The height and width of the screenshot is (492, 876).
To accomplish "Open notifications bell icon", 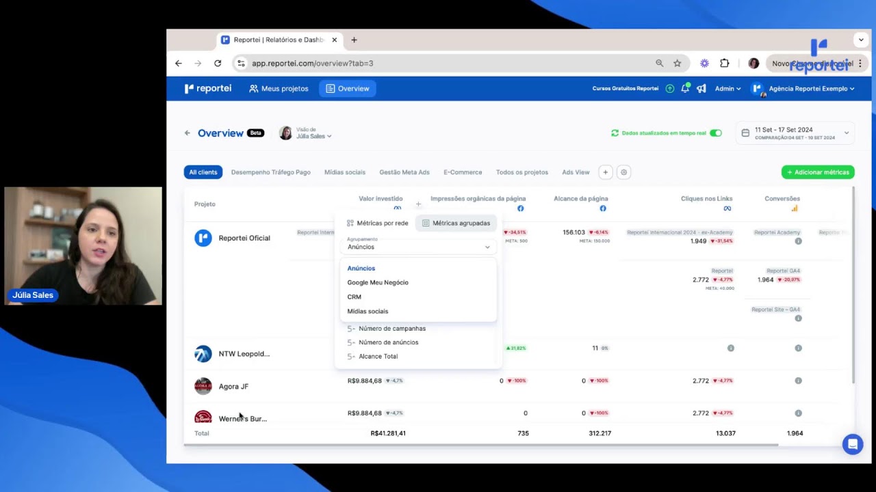I will pyautogui.click(x=685, y=88).
